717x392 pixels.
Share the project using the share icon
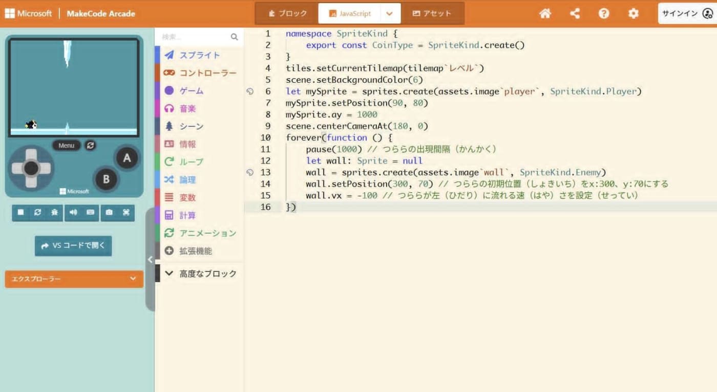click(x=575, y=13)
